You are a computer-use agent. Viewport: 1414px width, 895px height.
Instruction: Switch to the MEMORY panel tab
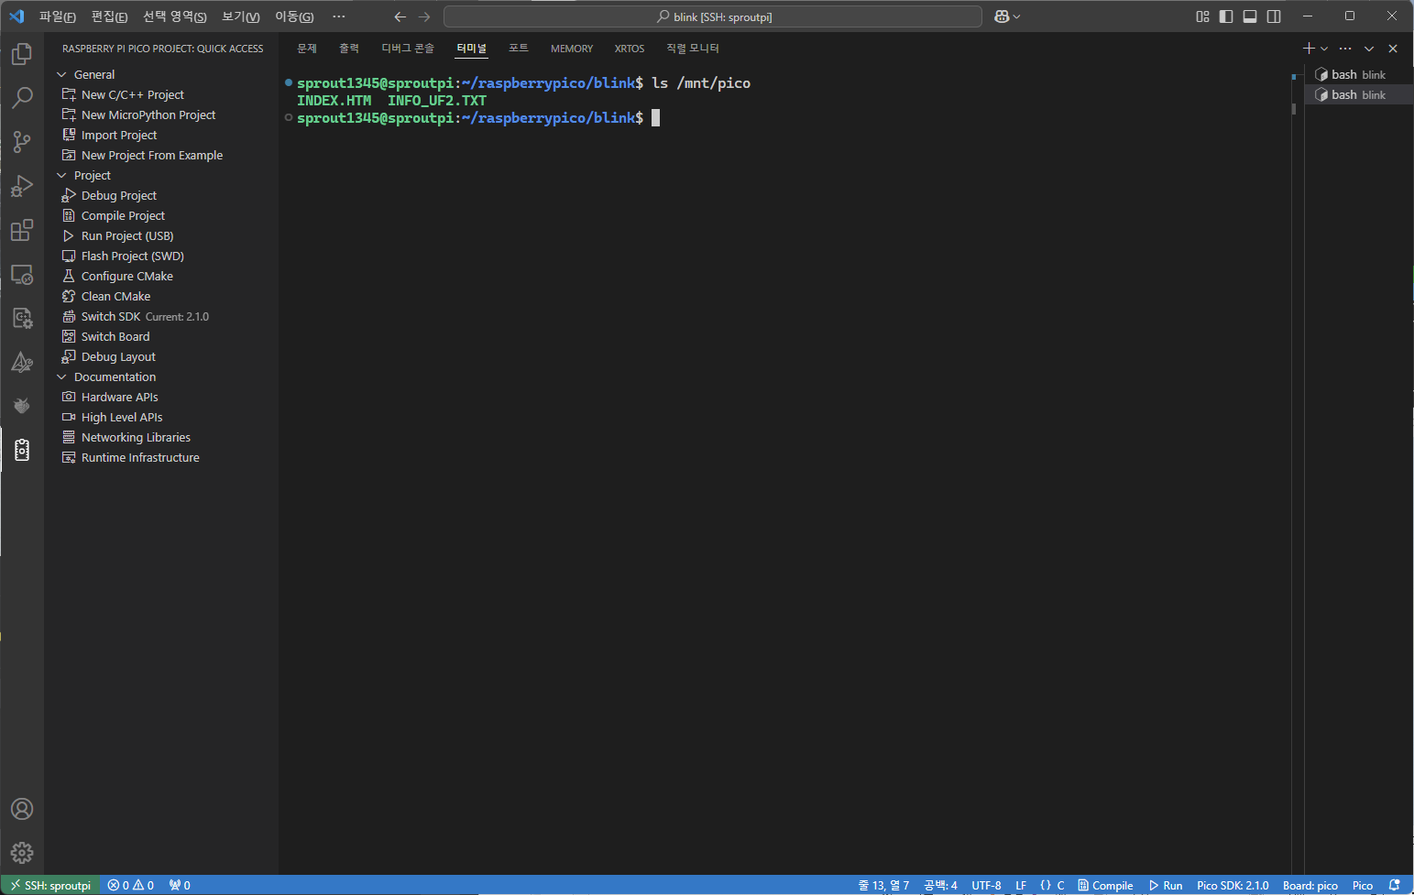click(572, 49)
